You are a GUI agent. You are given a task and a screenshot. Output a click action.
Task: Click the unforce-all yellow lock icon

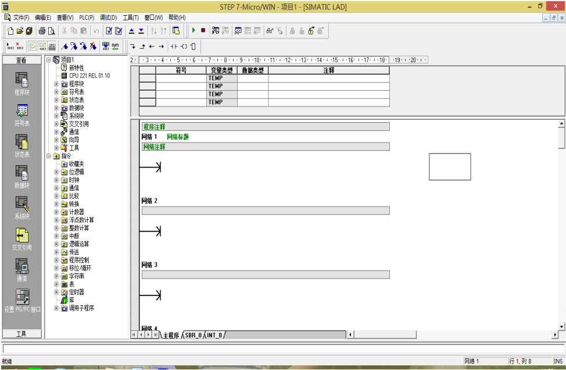311,31
